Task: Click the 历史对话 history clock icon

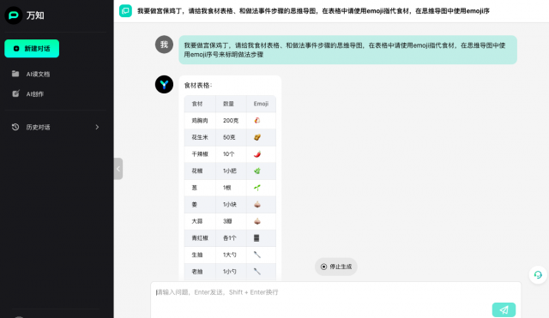Action: pos(15,127)
